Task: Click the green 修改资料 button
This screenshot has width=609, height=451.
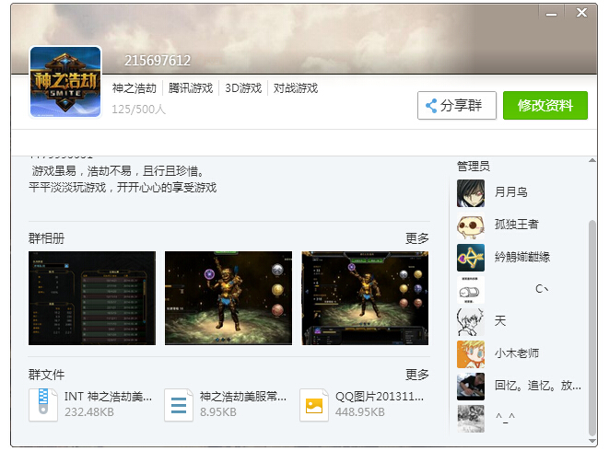Action: point(545,105)
